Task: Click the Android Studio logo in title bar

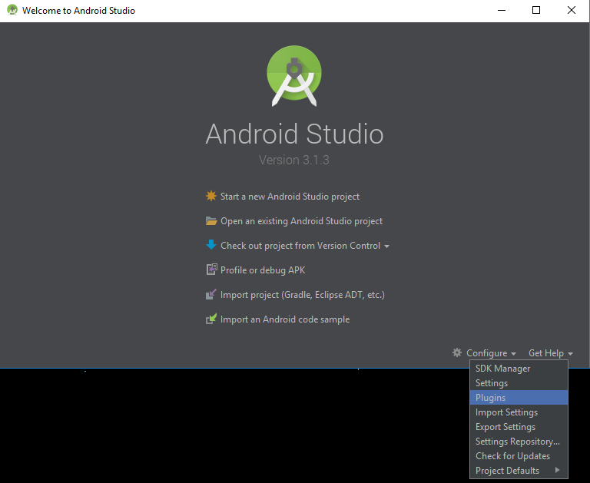Action: pyautogui.click(x=12, y=10)
